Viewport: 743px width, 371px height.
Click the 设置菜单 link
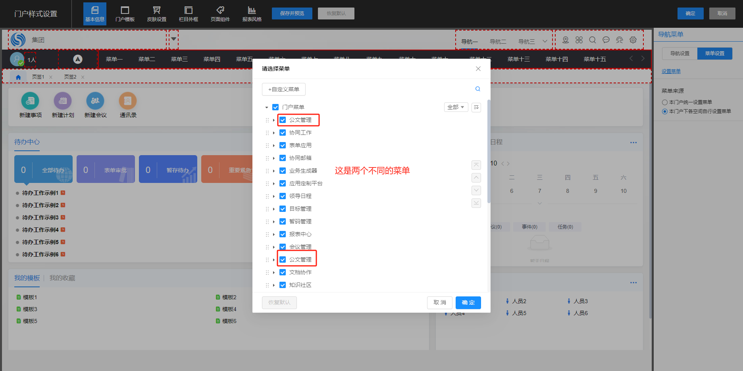(x=671, y=71)
